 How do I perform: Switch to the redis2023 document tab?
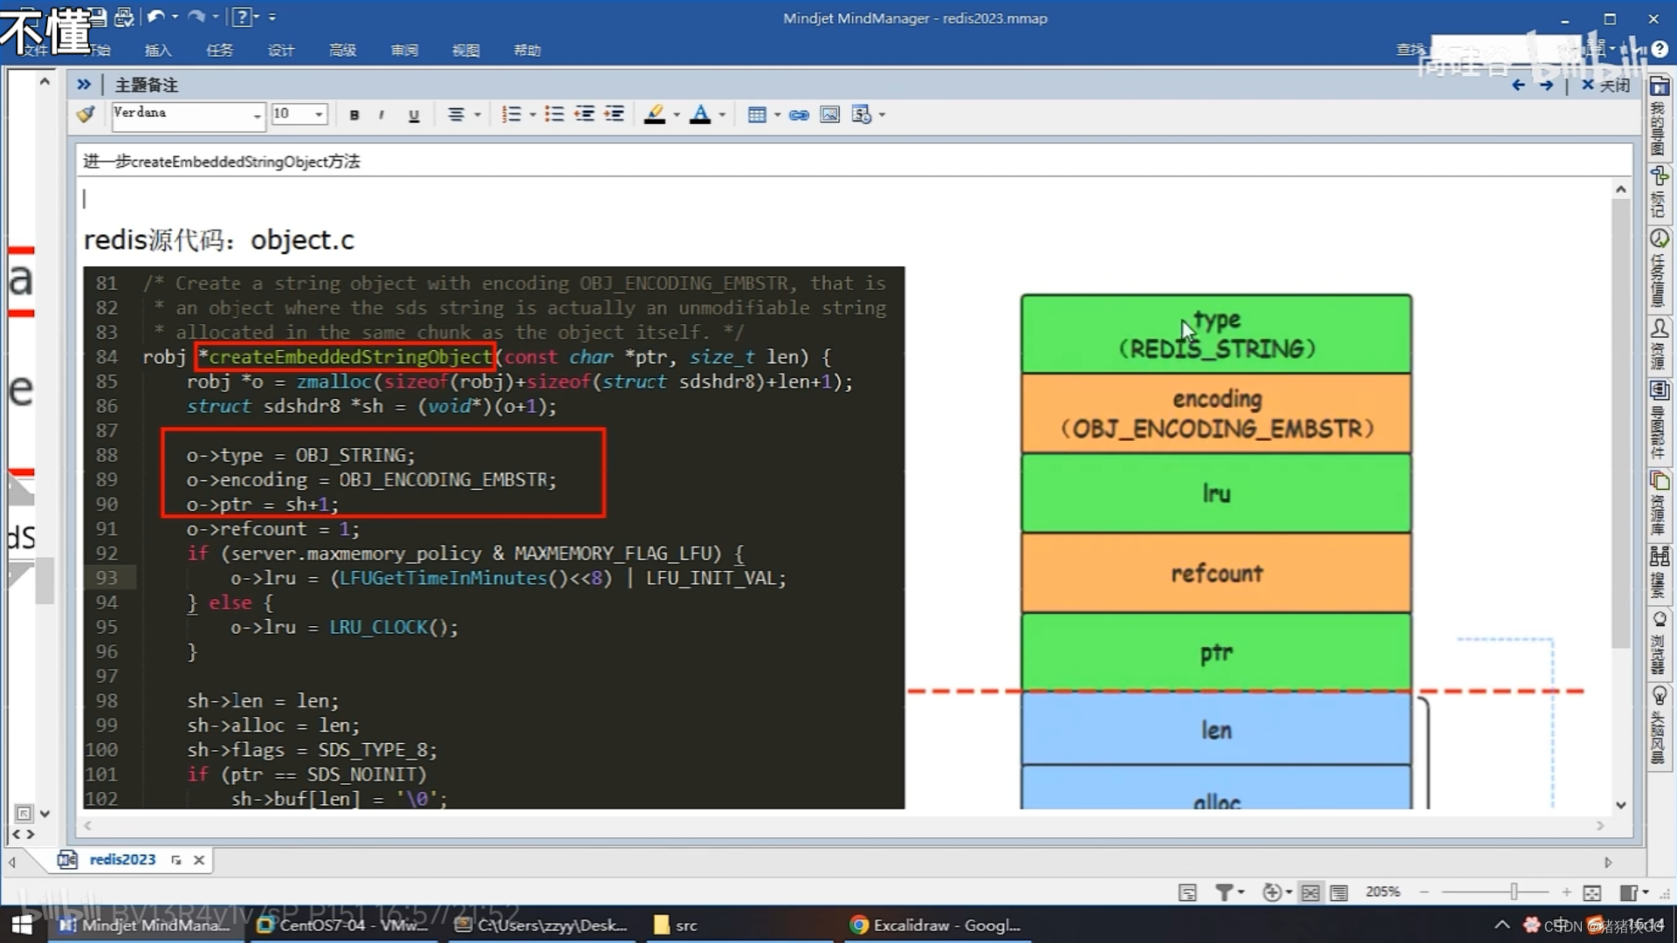pos(122,859)
